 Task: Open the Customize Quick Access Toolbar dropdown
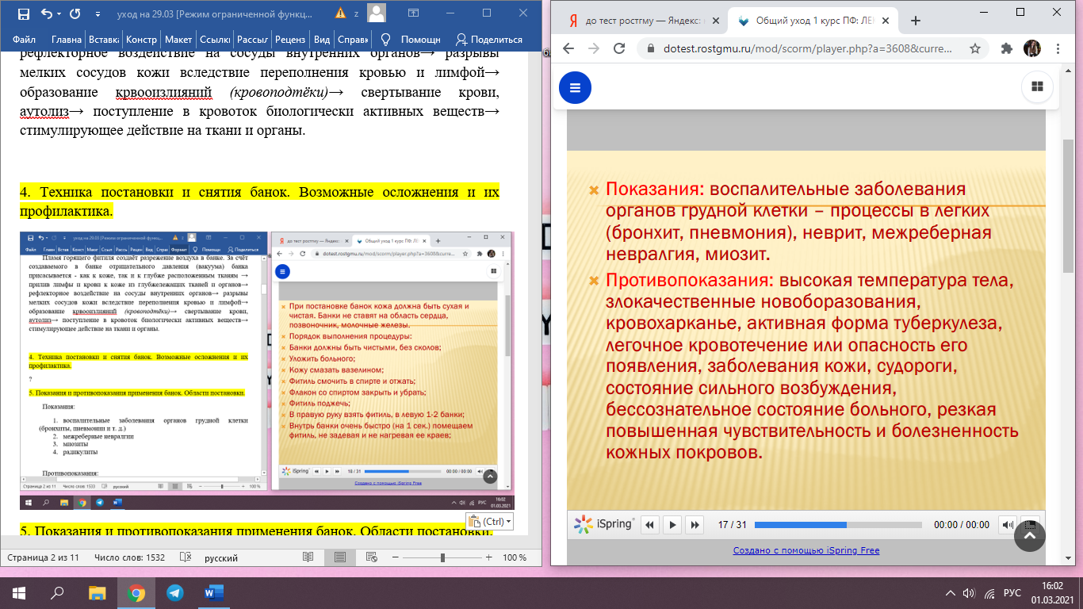pos(98,14)
